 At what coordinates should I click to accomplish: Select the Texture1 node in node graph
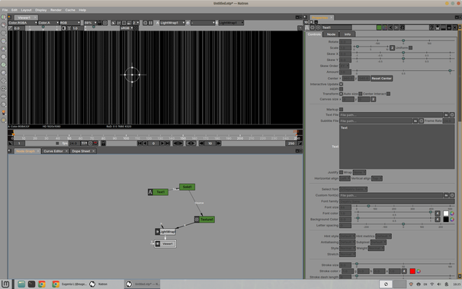(x=204, y=220)
